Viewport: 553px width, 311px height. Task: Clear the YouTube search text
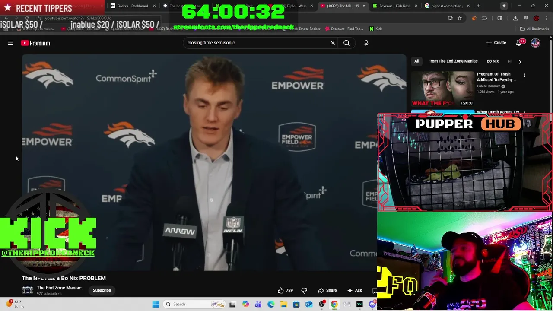[333, 43]
